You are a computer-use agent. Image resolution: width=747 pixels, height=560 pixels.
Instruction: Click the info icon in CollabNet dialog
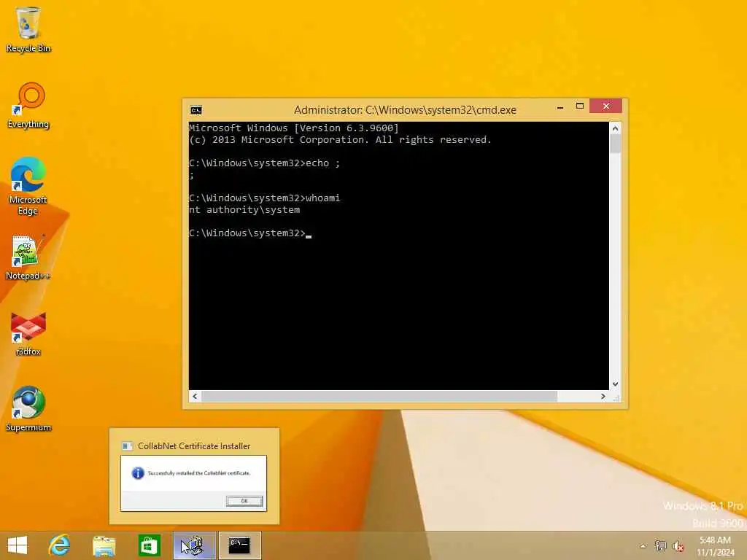coord(138,472)
